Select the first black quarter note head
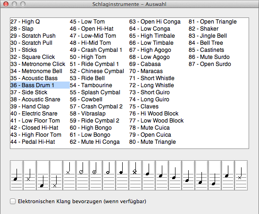 pos(17,175)
